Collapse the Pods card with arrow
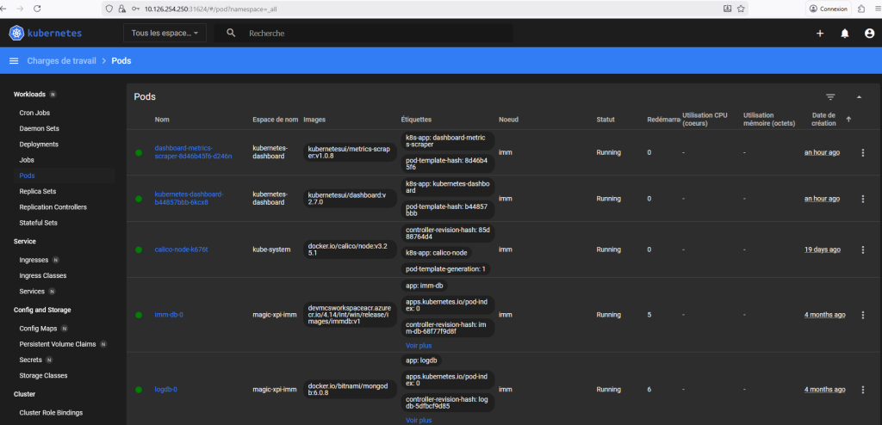 click(x=859, y=97)
